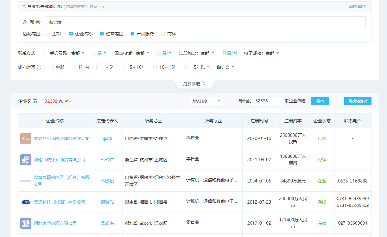Viewport: 387px width, 237px height.
Task: Click the 娄烦县小禾 company logo icon
Action: pyautogui.click(x=26, y=138)
